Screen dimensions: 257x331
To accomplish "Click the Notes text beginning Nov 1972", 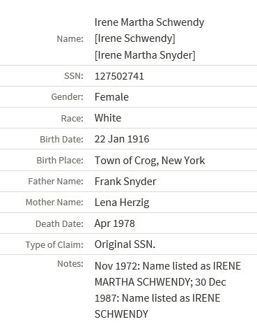I will click(x=168, y=290).
